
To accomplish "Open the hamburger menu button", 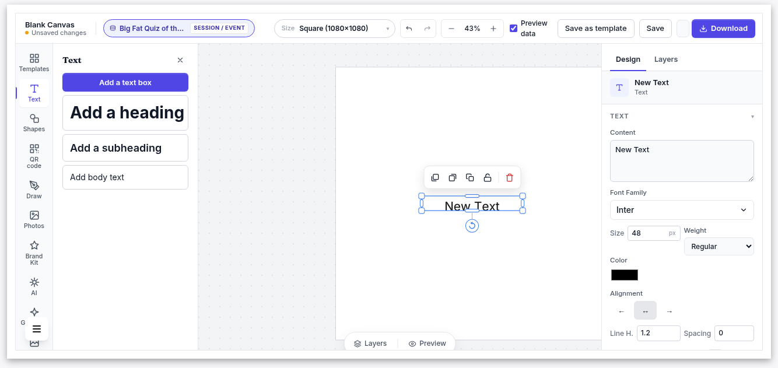I will [x=37, y=329].
